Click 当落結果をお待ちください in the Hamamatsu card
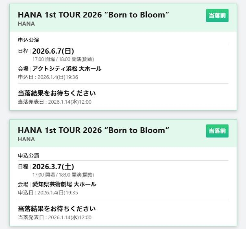The width and height of the screenshot is (246, 229). point(57,93)
